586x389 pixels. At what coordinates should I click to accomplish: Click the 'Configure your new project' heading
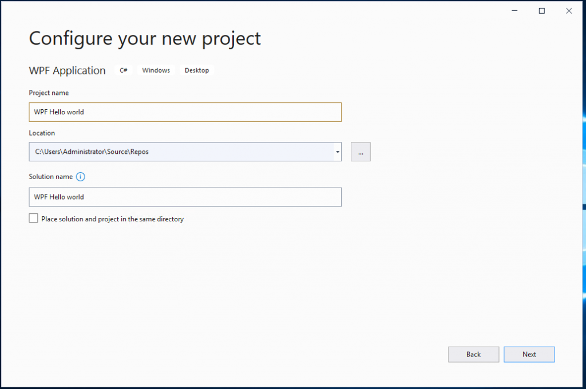point(145,38)
